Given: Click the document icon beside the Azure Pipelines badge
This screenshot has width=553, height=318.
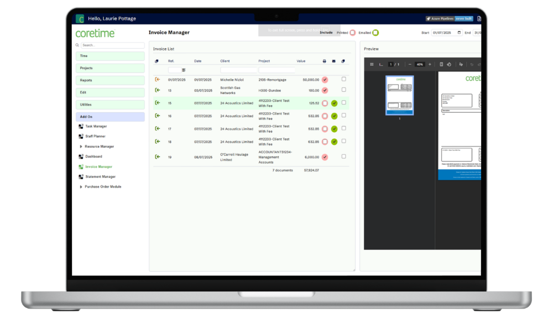Looking at the screenshot, I should point(479,19).
